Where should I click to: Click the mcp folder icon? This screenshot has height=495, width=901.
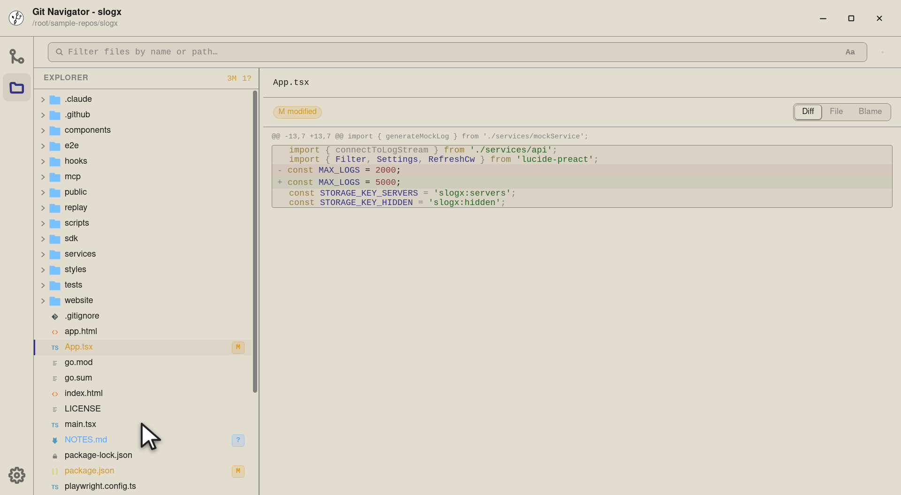[x=55, y=177]
